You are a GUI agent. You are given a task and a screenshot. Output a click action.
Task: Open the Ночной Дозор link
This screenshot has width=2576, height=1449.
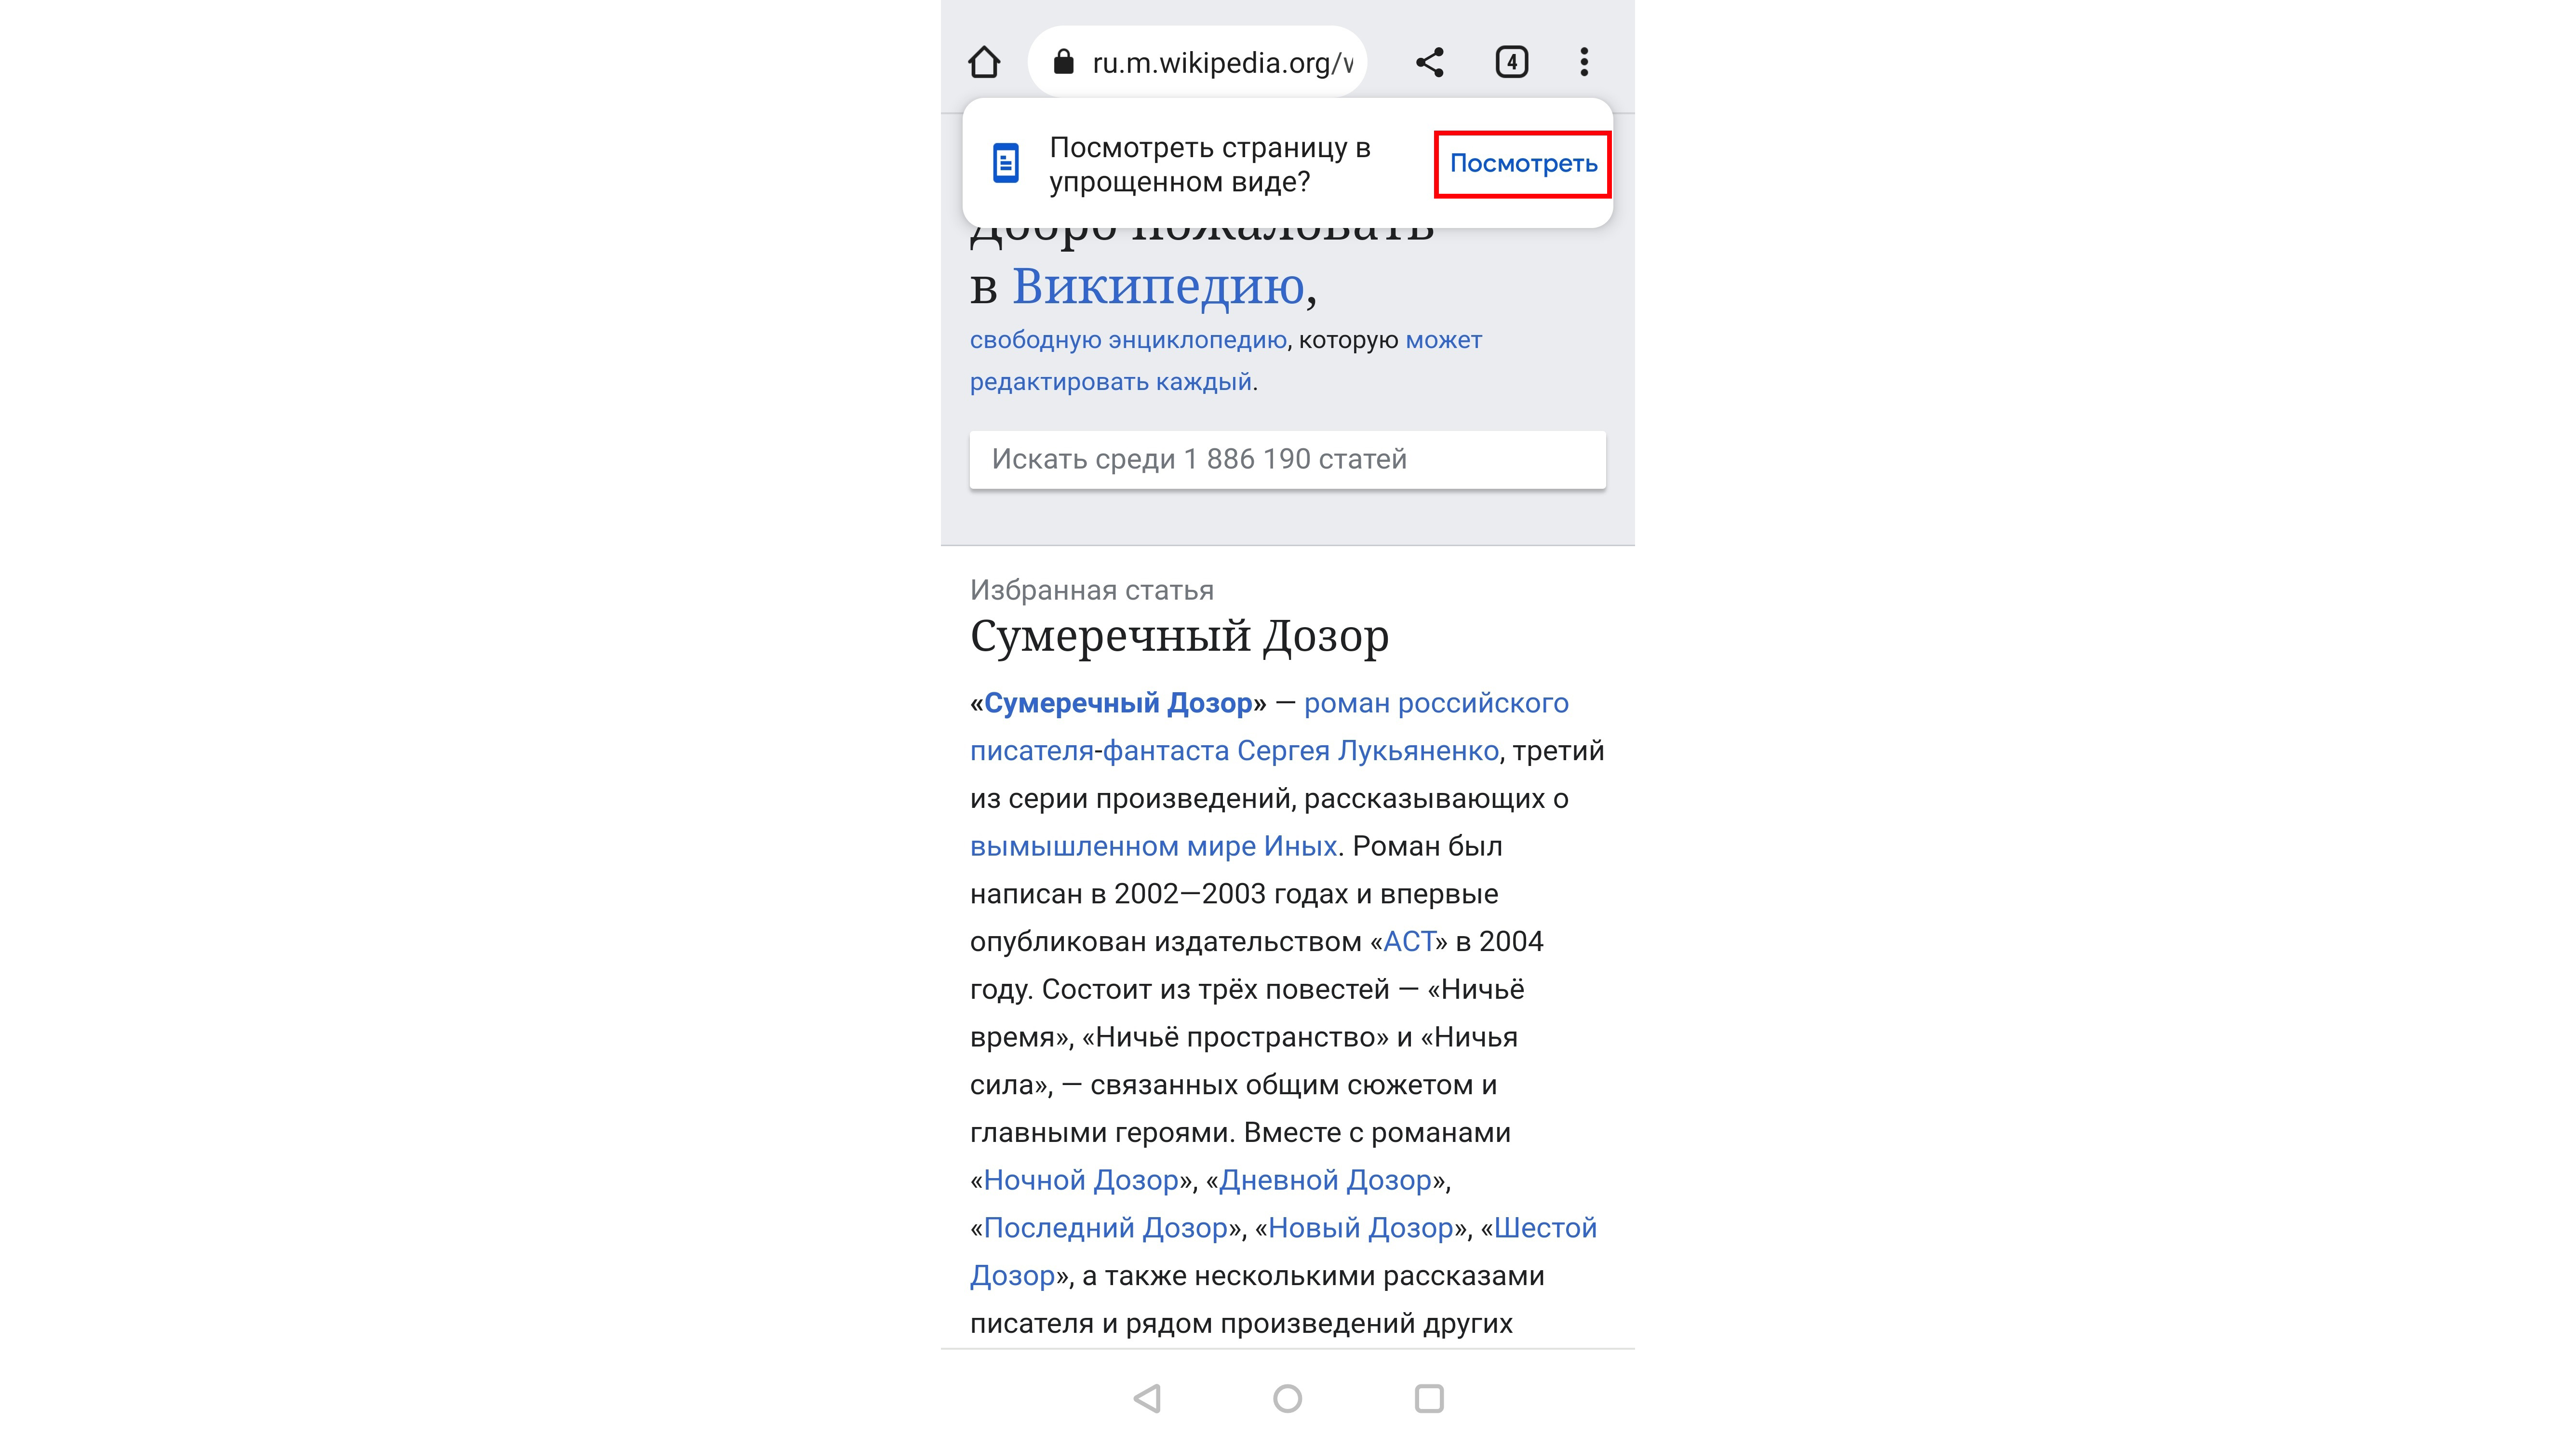pyautogui.click(x=1081, y=1180)
